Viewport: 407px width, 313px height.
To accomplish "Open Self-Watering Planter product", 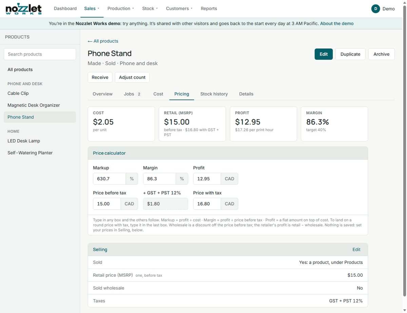I will point(40,153).
